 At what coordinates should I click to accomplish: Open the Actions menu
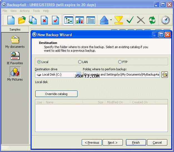[25, 11]
